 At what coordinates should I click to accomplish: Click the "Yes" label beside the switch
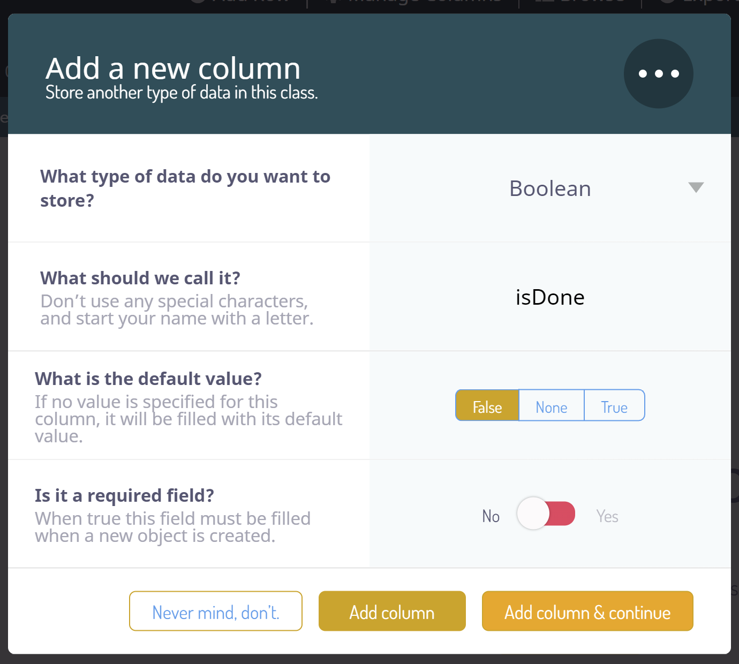(x=607, y=516)
